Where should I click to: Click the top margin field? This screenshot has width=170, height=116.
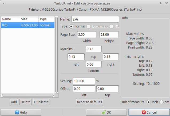coord(93,49)
